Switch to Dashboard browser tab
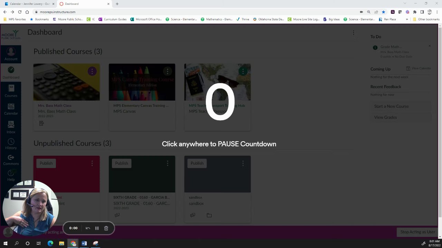The width and height of the screenshot is (442, 248). click(x=84, y=4)
